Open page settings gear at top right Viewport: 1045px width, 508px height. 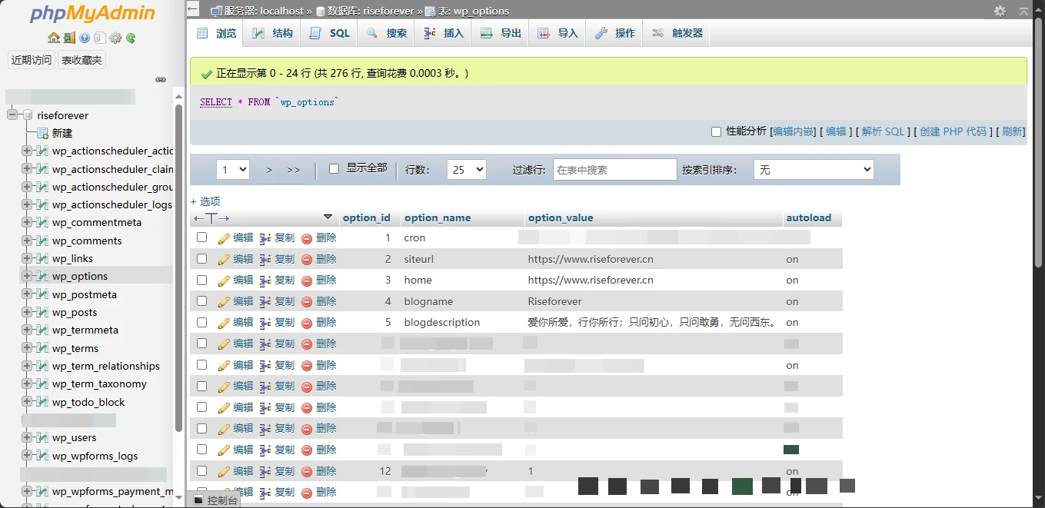(x=1000, y=11)
